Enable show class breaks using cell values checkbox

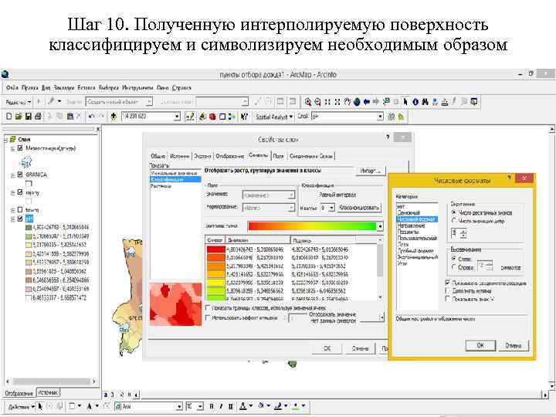tap(208, 308)
